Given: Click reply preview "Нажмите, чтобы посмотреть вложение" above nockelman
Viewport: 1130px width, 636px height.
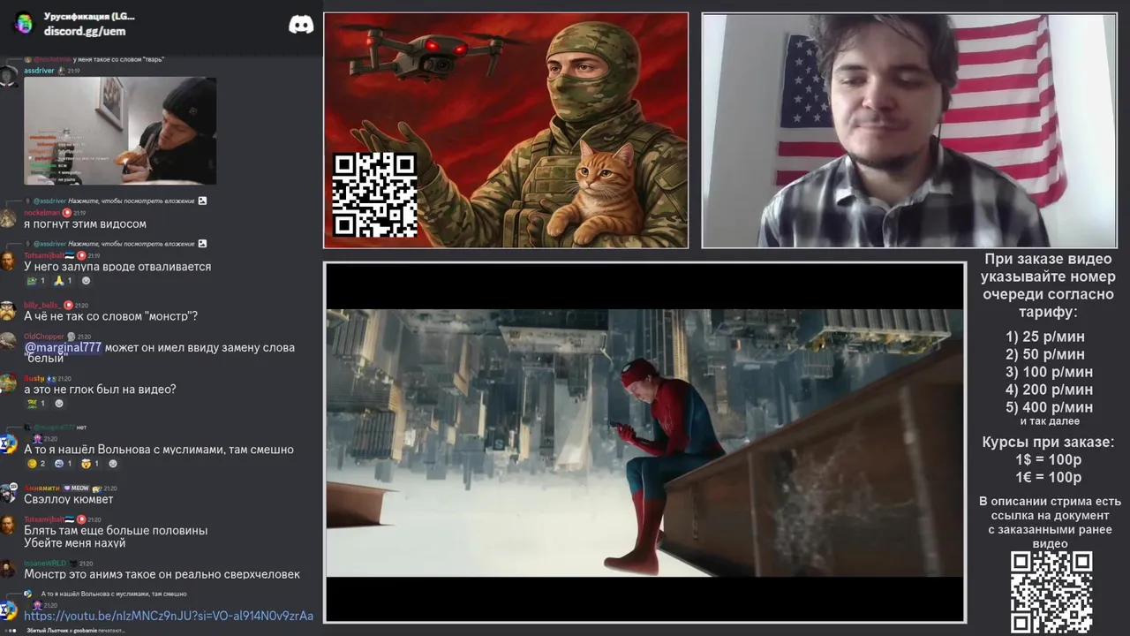Looking at the screenshot, I should pos(131,201).
